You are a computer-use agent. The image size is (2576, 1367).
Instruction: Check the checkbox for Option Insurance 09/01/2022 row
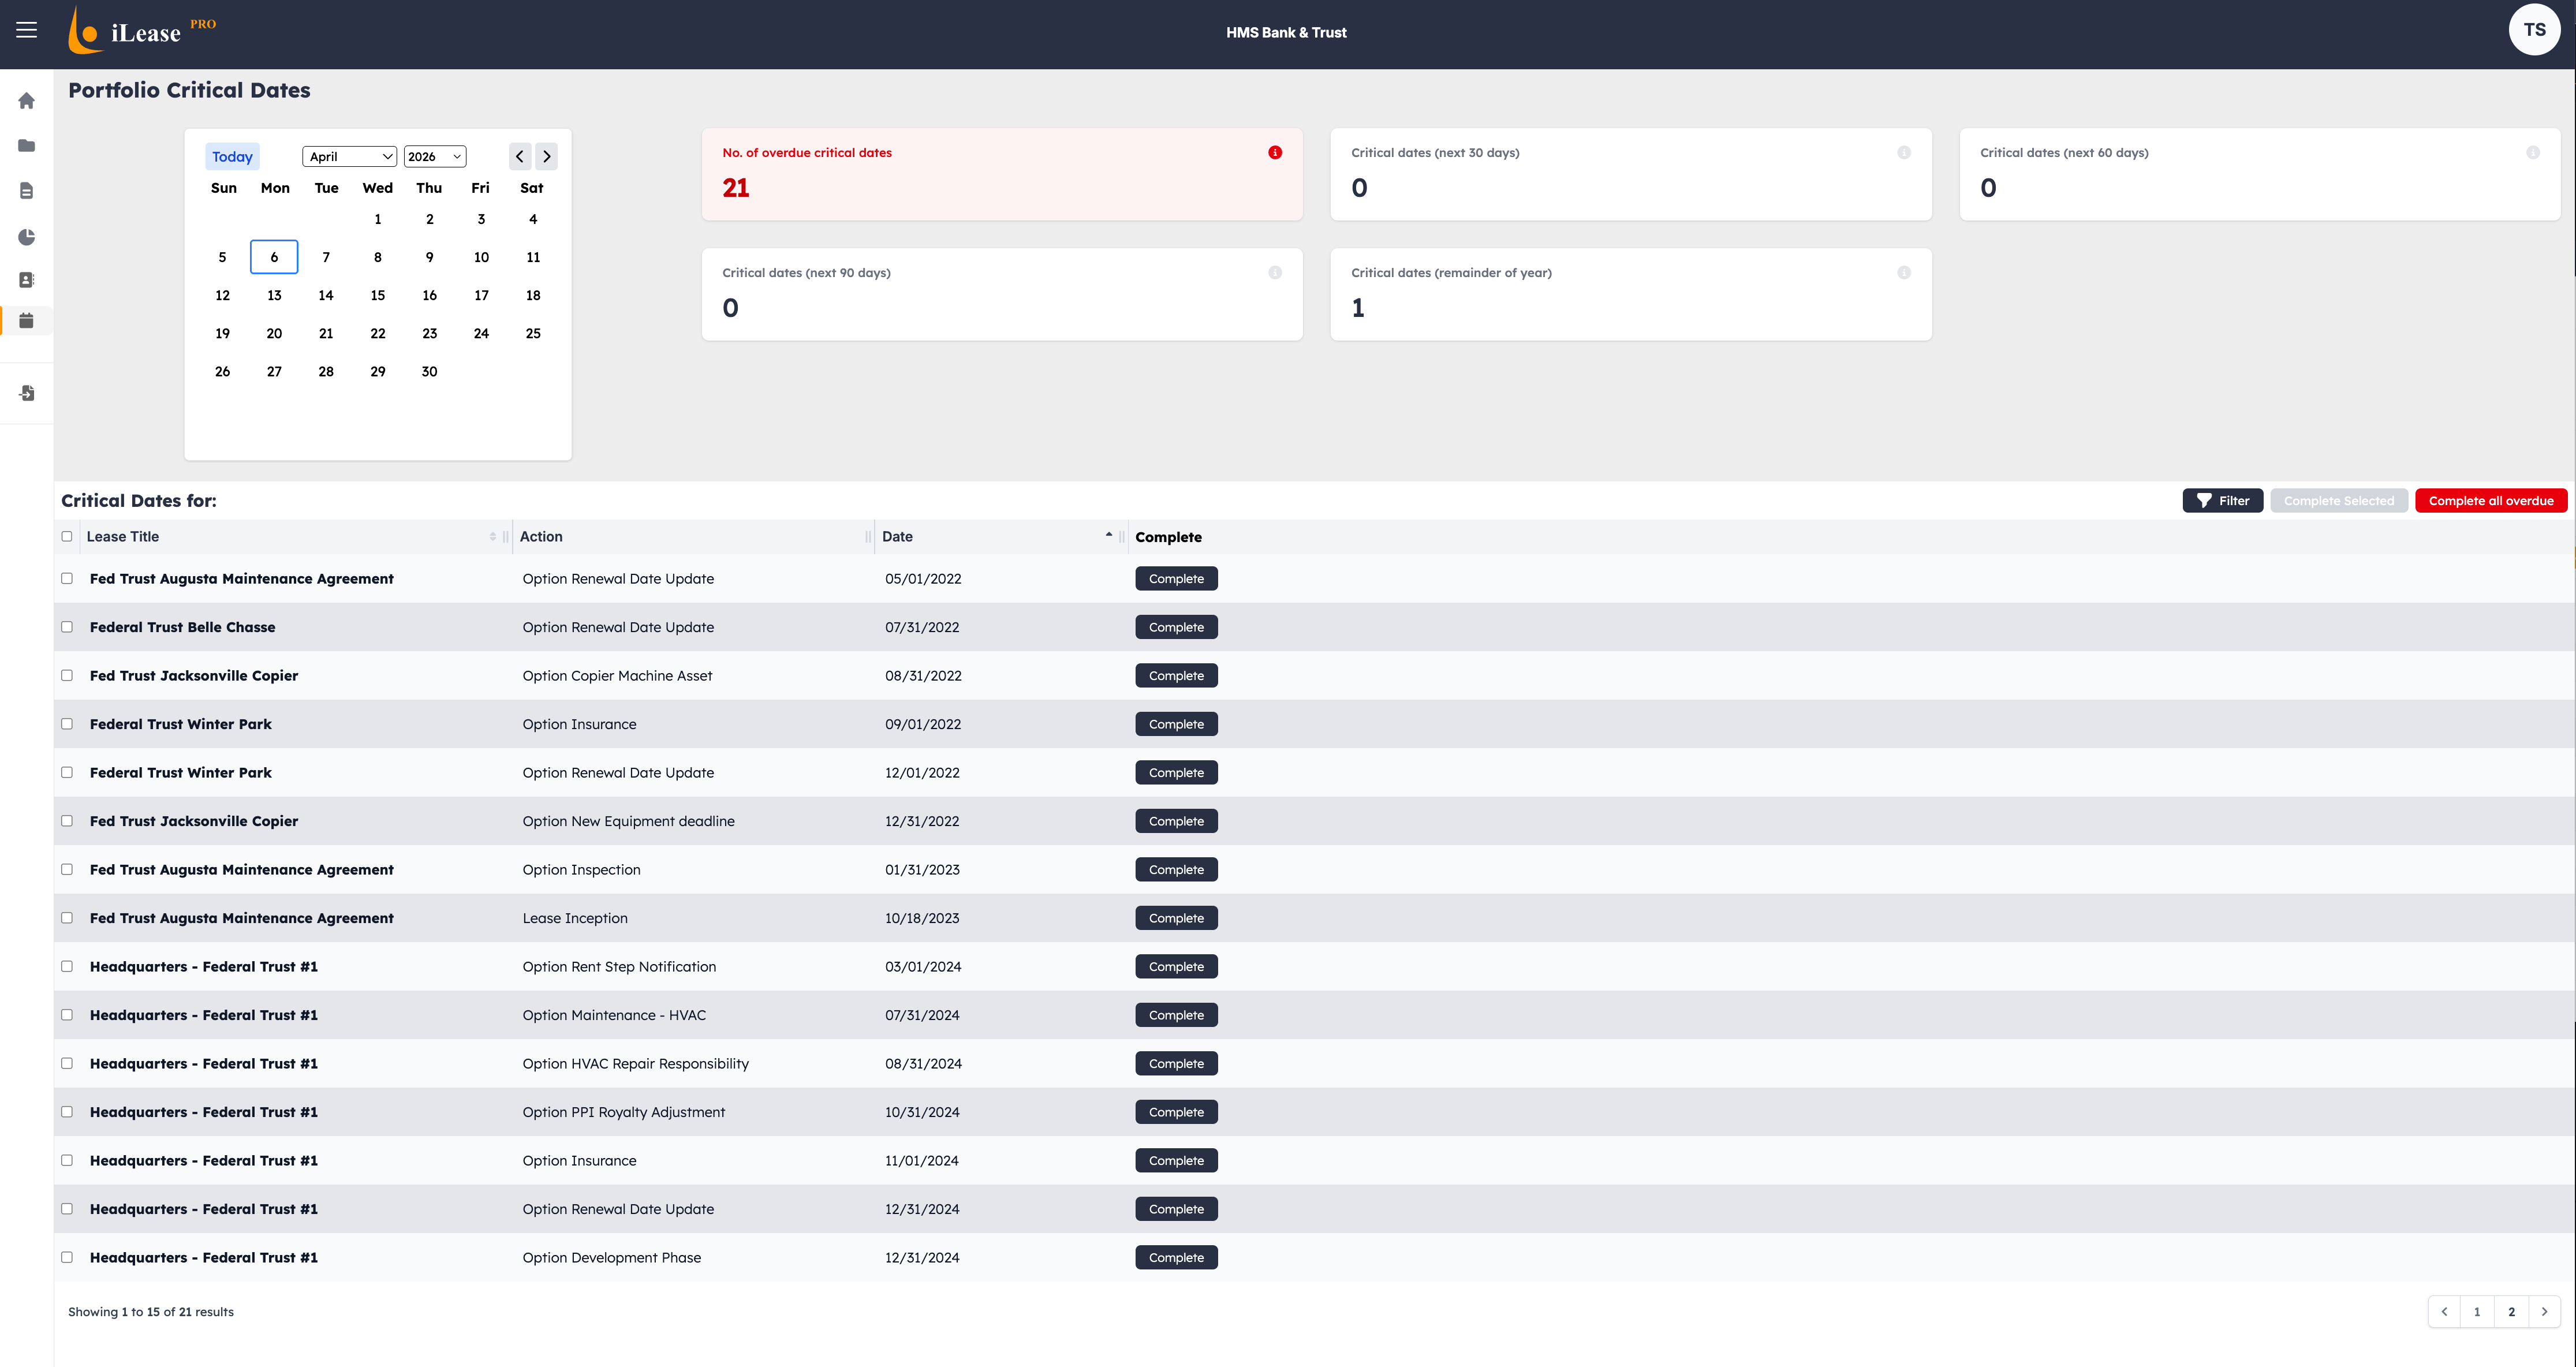click(66, 723)
